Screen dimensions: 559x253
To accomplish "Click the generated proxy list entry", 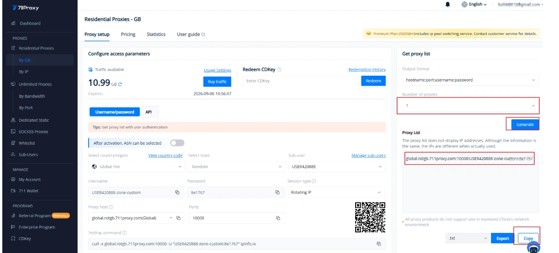I will point(470,159).
